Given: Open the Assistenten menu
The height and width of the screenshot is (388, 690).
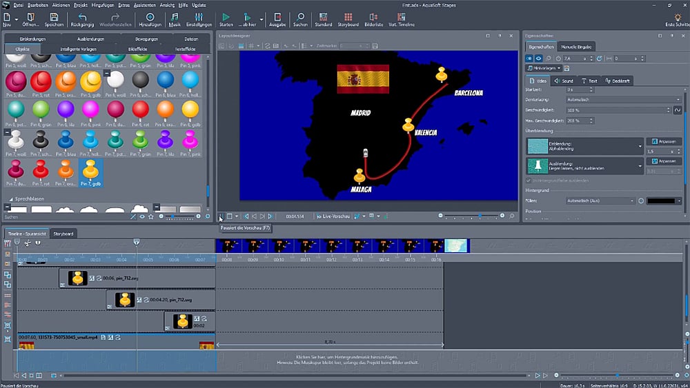Looking at the screenshot, I should point(145,5).
